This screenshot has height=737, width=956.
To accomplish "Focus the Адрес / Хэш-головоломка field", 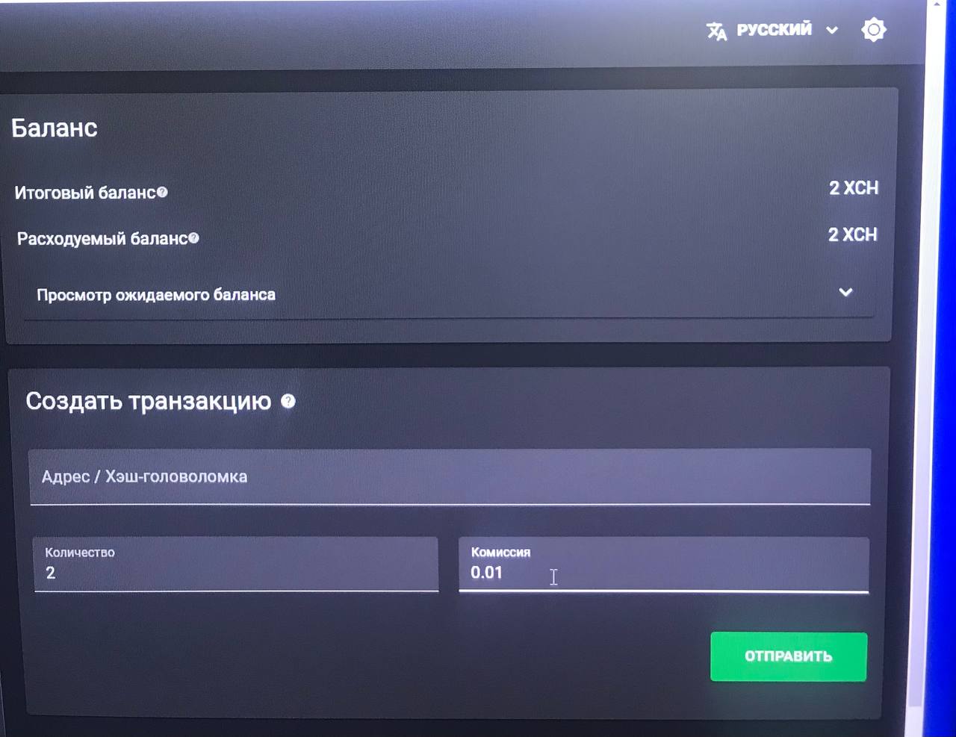I will click(450, 476).
